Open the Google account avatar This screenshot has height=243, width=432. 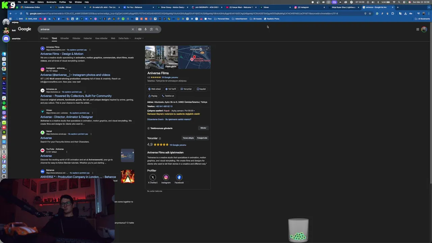coord(424,29)
